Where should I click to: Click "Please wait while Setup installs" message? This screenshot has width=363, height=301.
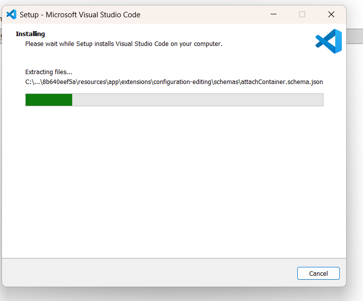click(x=124, y=44)
